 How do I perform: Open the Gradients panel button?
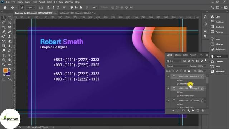click(x=218, y=27)
